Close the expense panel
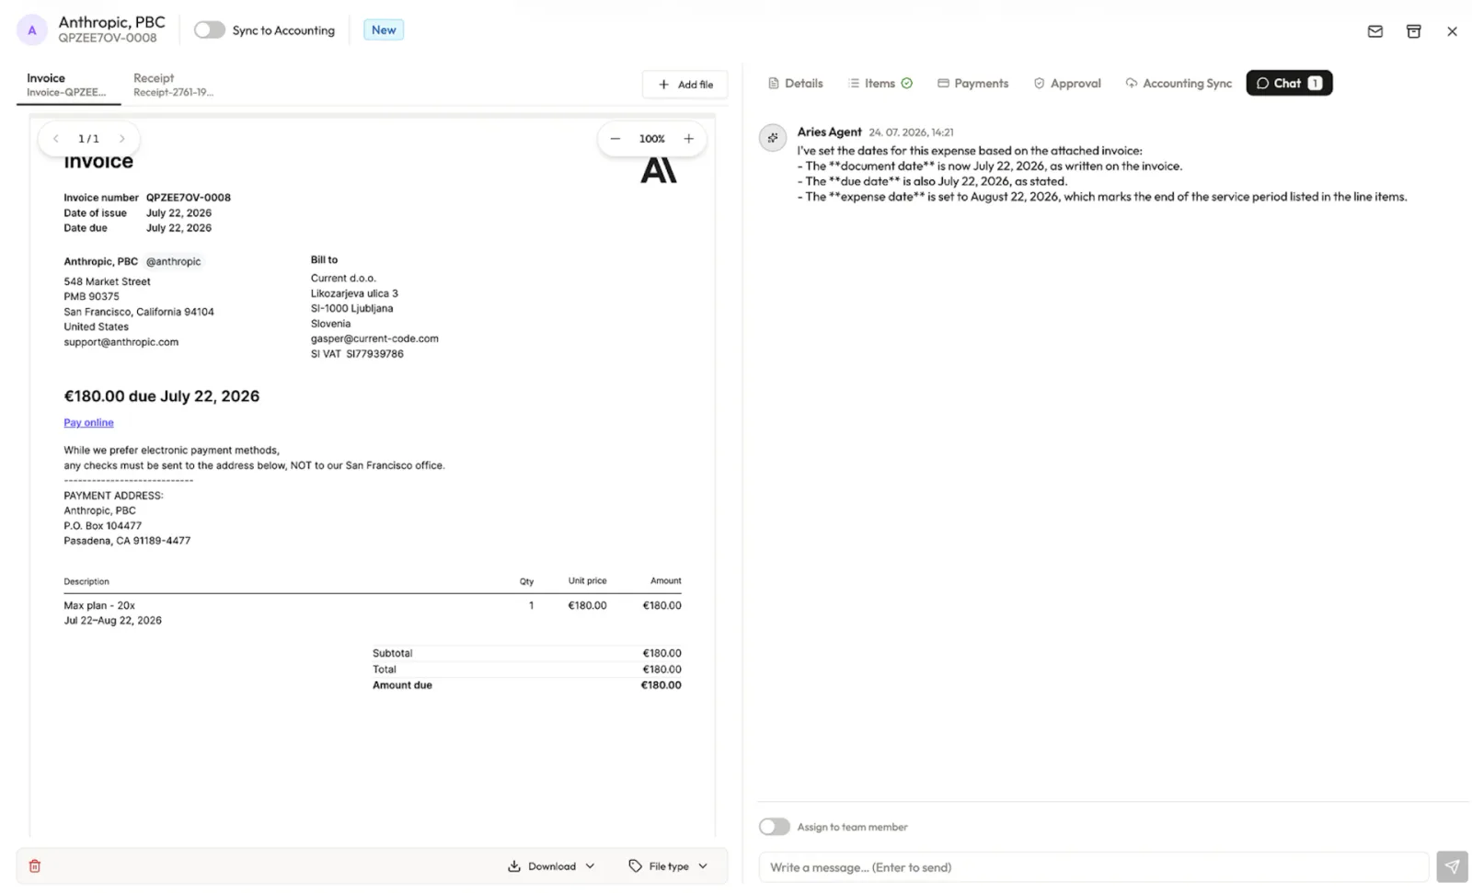The image size is (1472, 893). coord(1452,31)
